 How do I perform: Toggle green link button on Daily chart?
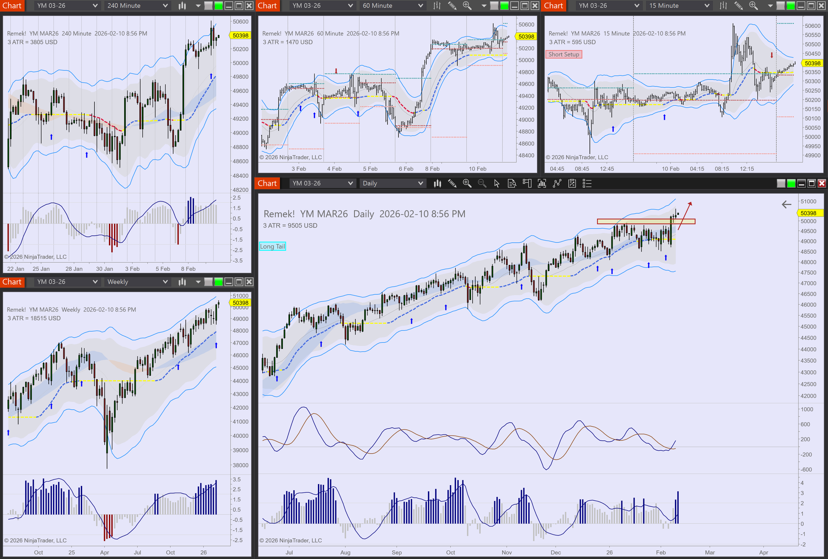pyautogui.click(x=791, y=183)
